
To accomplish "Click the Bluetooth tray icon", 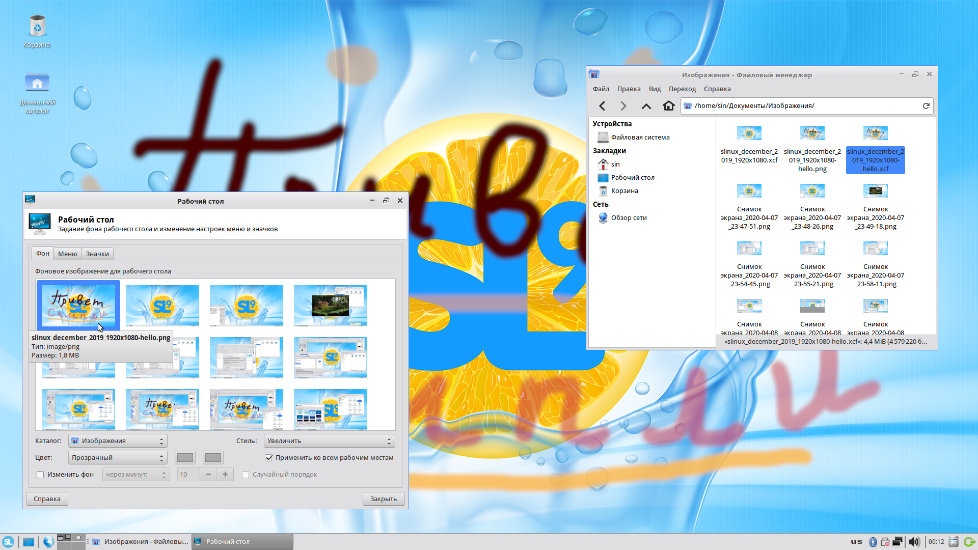I will pyautogui.click(x=872, y=542).
